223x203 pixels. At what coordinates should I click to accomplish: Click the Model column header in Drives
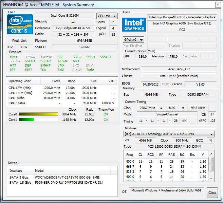click(x=72, y=170)
